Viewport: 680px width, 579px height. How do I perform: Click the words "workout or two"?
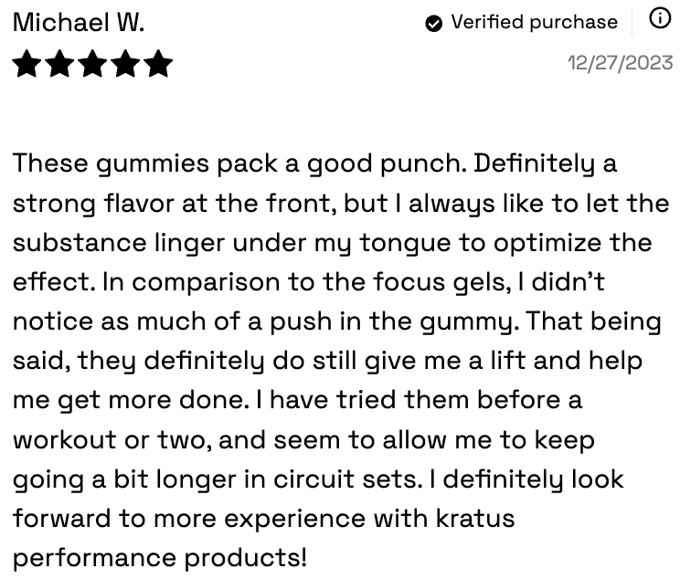(101, 440)
